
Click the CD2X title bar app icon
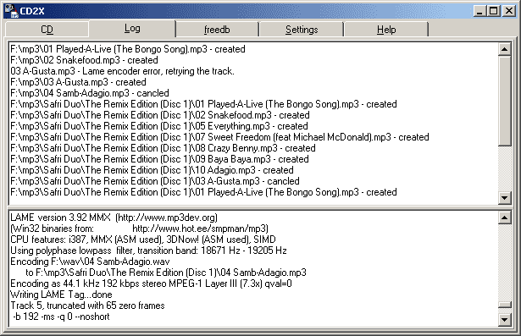tap(11, 11)
